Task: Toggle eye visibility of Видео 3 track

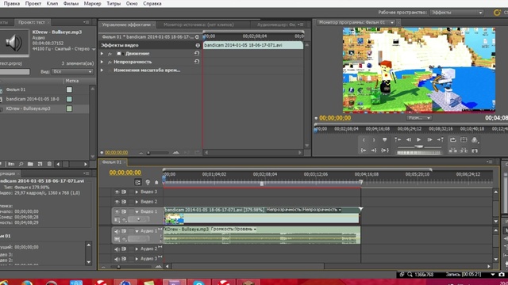Action: pos(117,192)
